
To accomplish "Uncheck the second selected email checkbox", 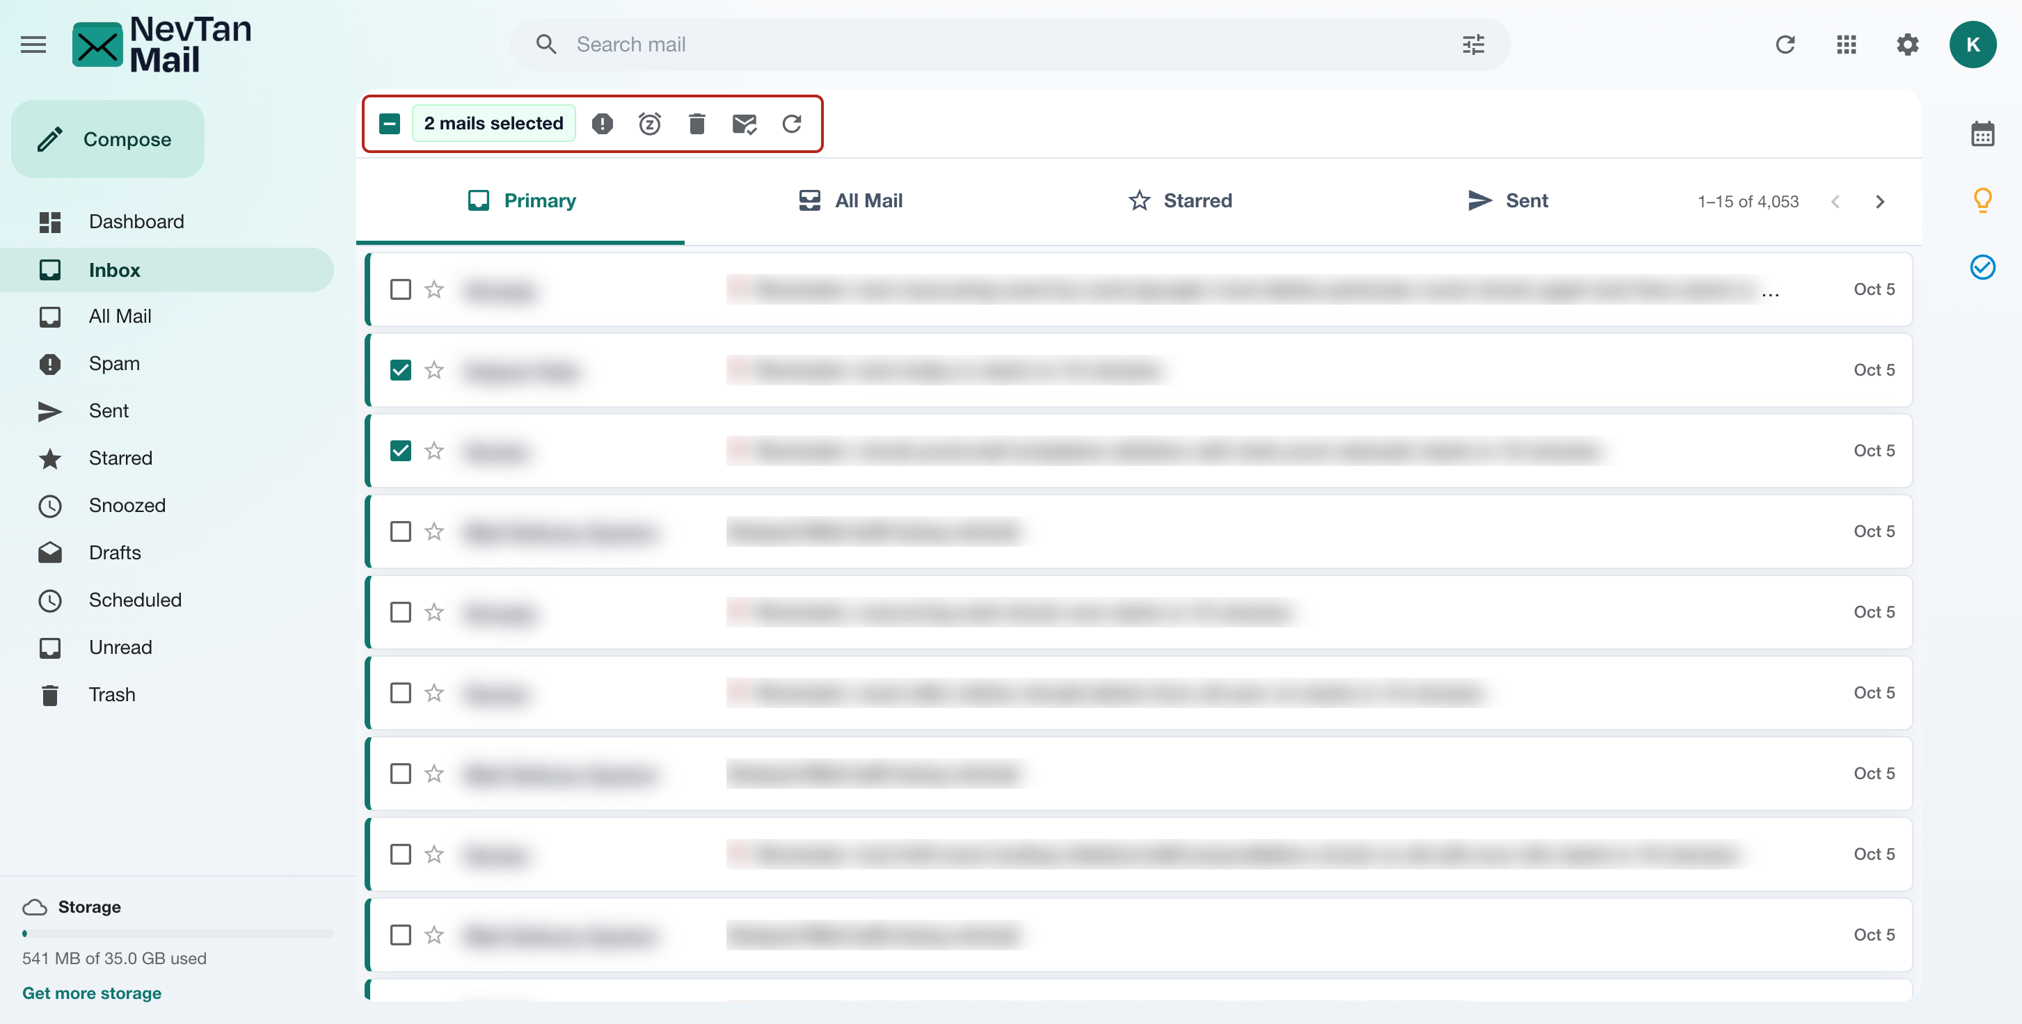I will [400, 451].
